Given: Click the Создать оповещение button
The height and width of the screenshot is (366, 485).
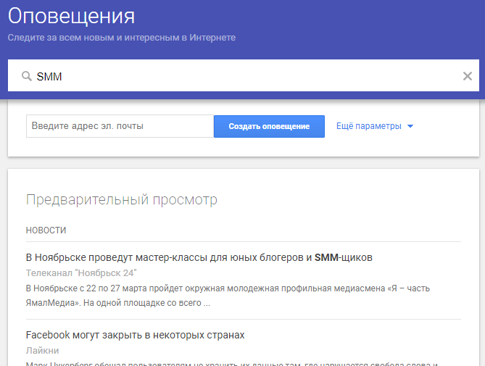Looking at the screenshot, I should coord(269,126).
